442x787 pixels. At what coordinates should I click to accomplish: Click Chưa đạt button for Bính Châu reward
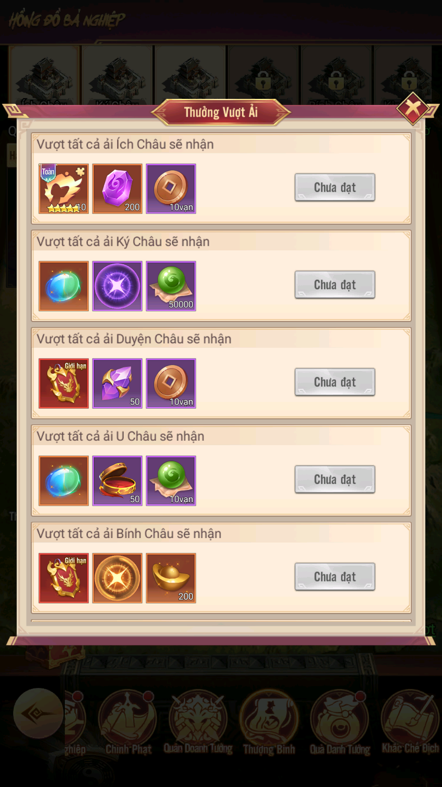coord(335,577)
